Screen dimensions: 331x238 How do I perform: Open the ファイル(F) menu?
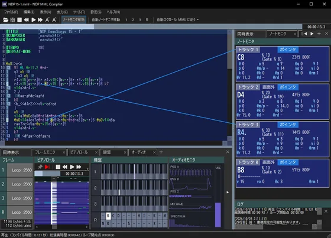[11, 12]
